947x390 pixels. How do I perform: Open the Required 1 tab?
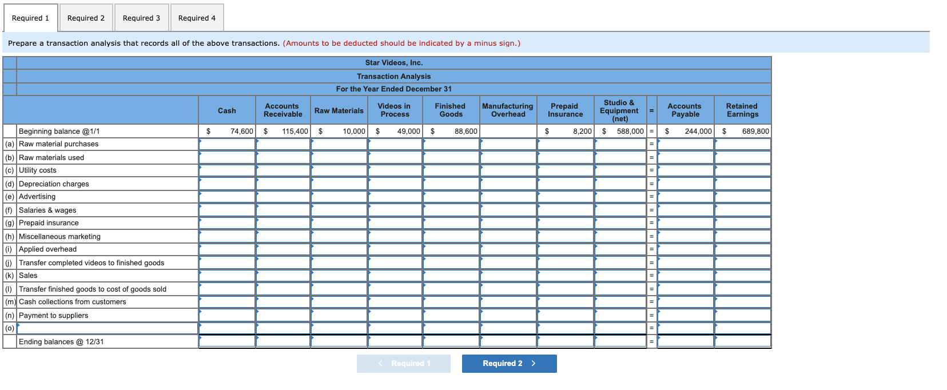pos(31,18)
